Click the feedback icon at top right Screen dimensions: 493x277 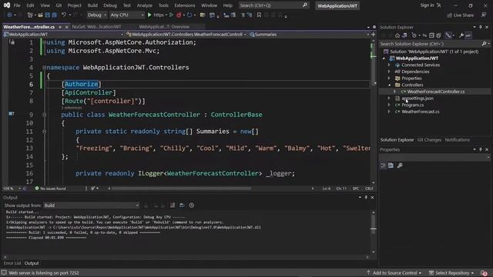point(484,15)
